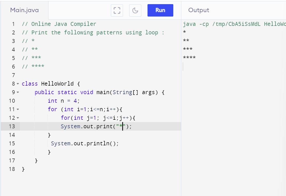Image resolution: width=286 pixels, height=196 pixels.
Task: Click the '// *' comment on line 3
Action: [28, 41]
